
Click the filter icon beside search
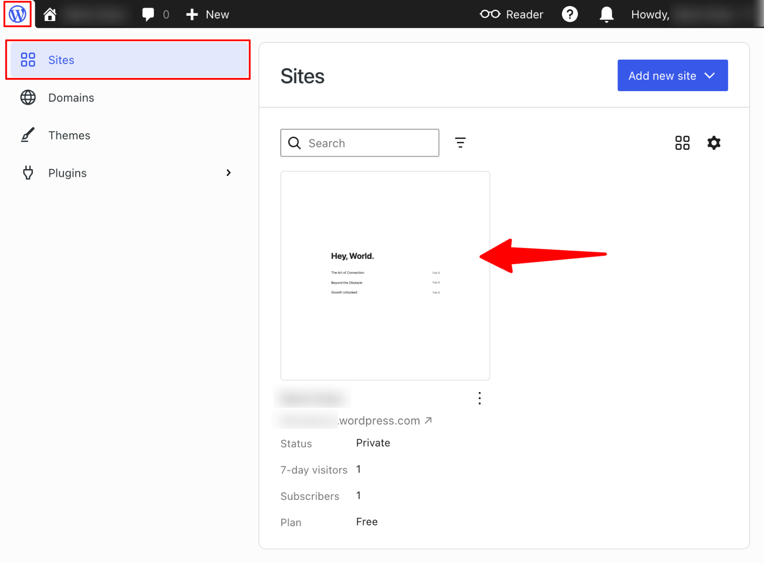pos(460,142)
